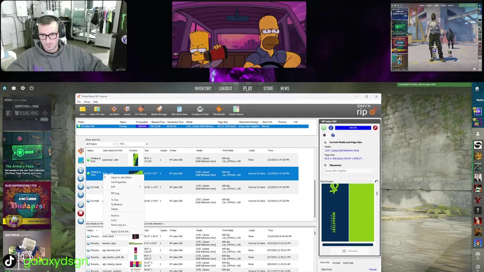484x272 pixels.
Task: Click the Status column header in ready jobs
Action: (90, 151)
